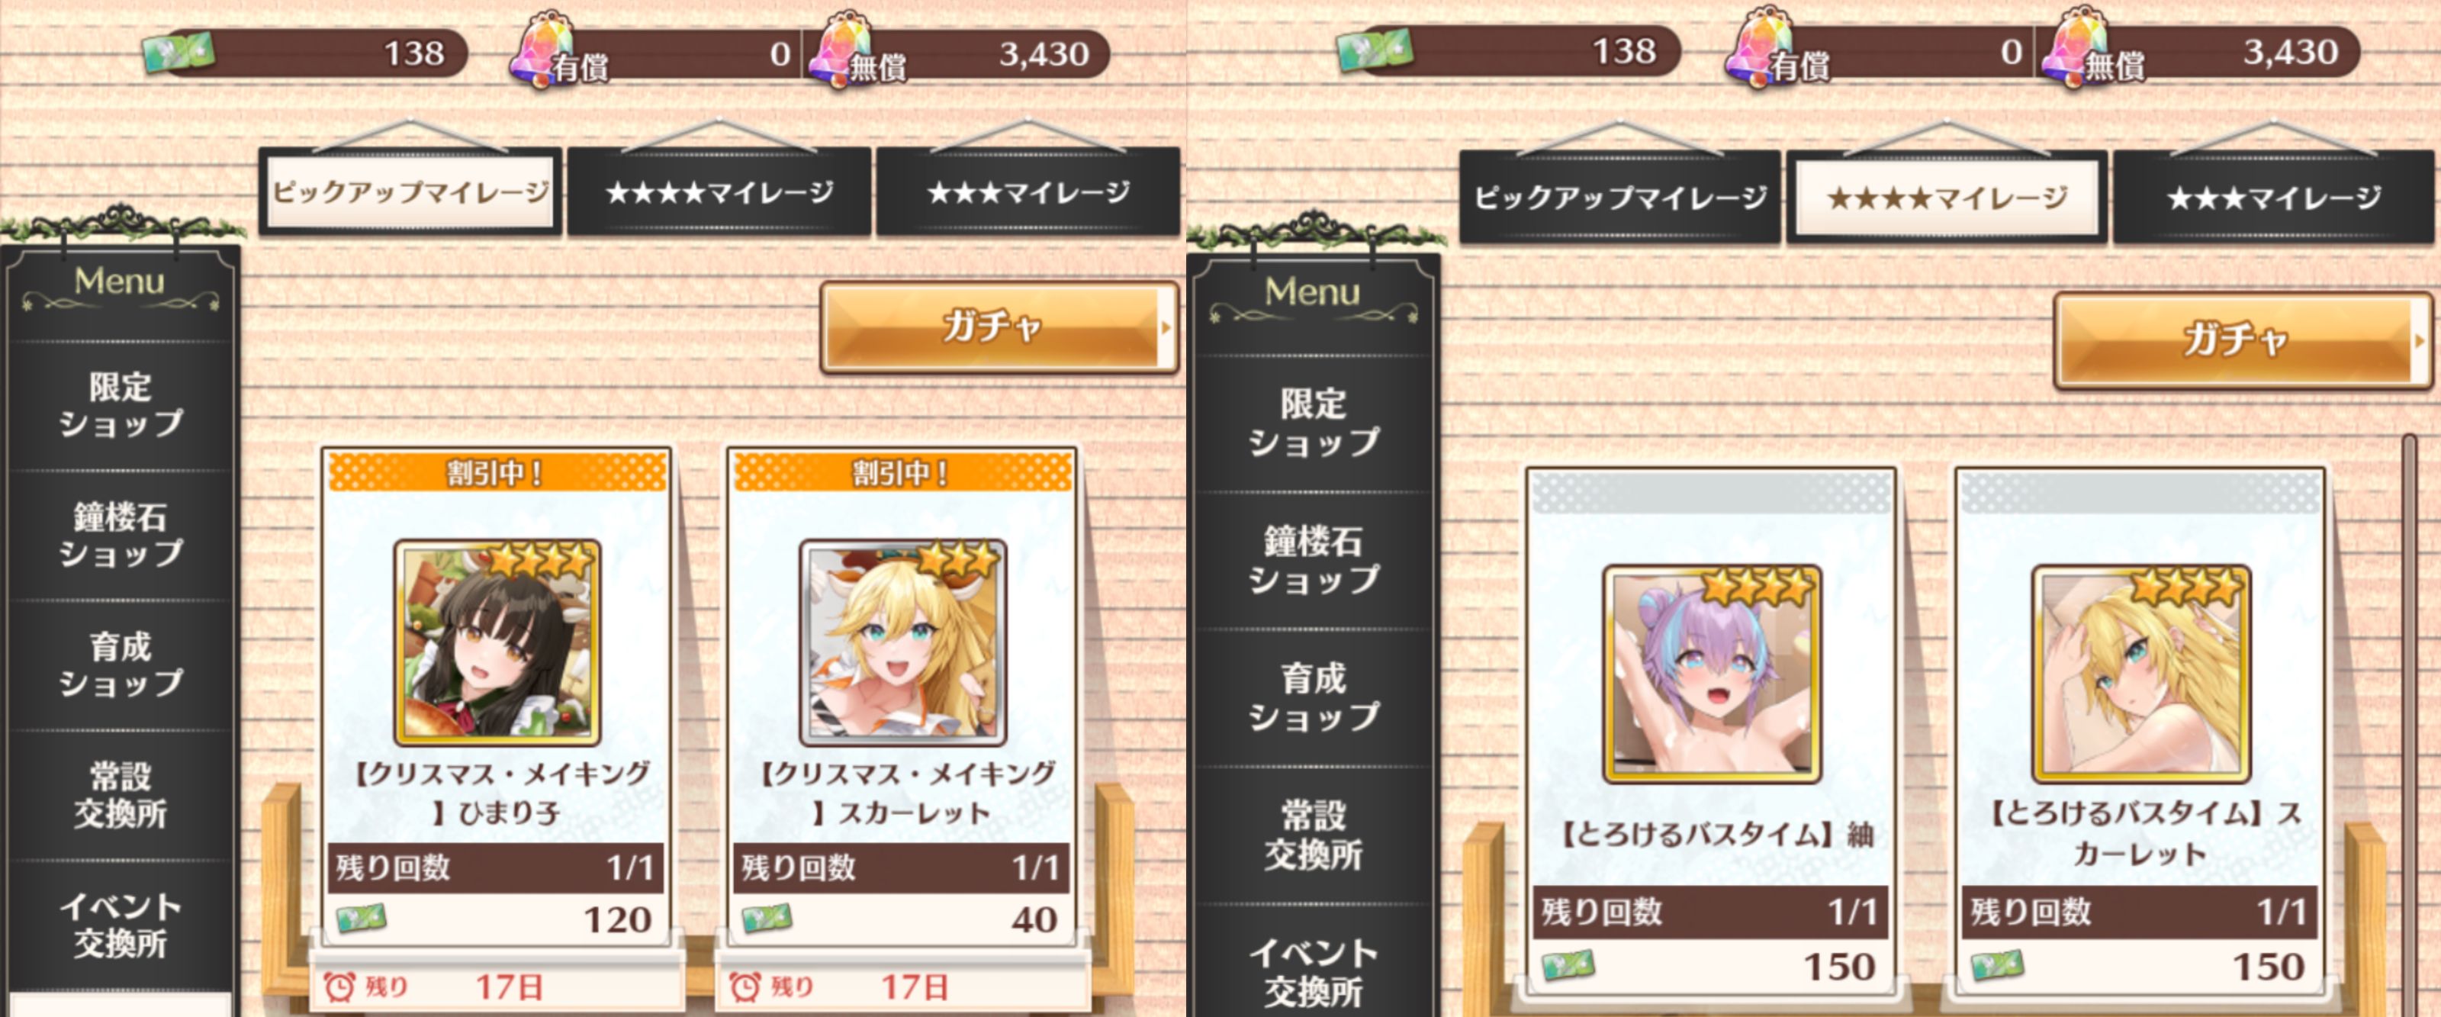Click the alarm clock icon under ひまり子 card

click(x=339, y=986)
